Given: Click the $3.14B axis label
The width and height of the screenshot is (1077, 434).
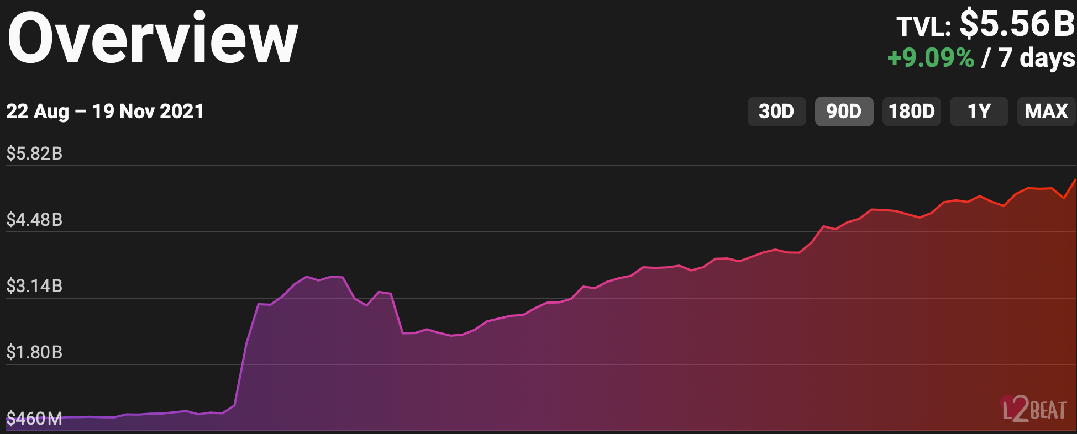Looking at the screenshot, I should [x=34, y=286].
